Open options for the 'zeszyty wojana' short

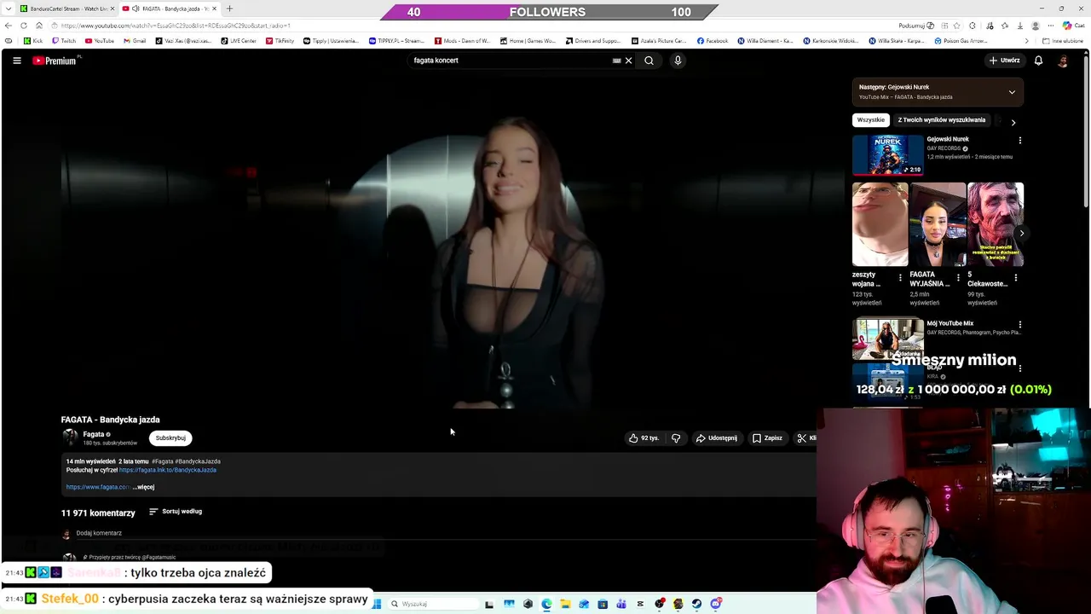tap(900, 278)
